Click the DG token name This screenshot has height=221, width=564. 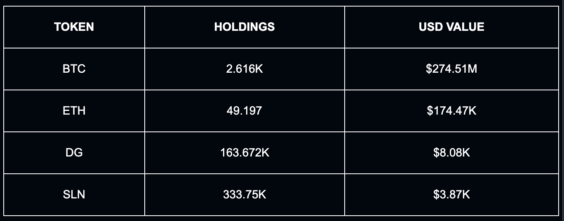[74, 152]
